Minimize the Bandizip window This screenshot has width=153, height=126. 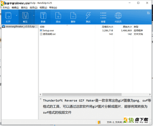click(130, 3)
